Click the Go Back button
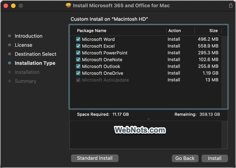236x168 pixels. pos(185,158)
